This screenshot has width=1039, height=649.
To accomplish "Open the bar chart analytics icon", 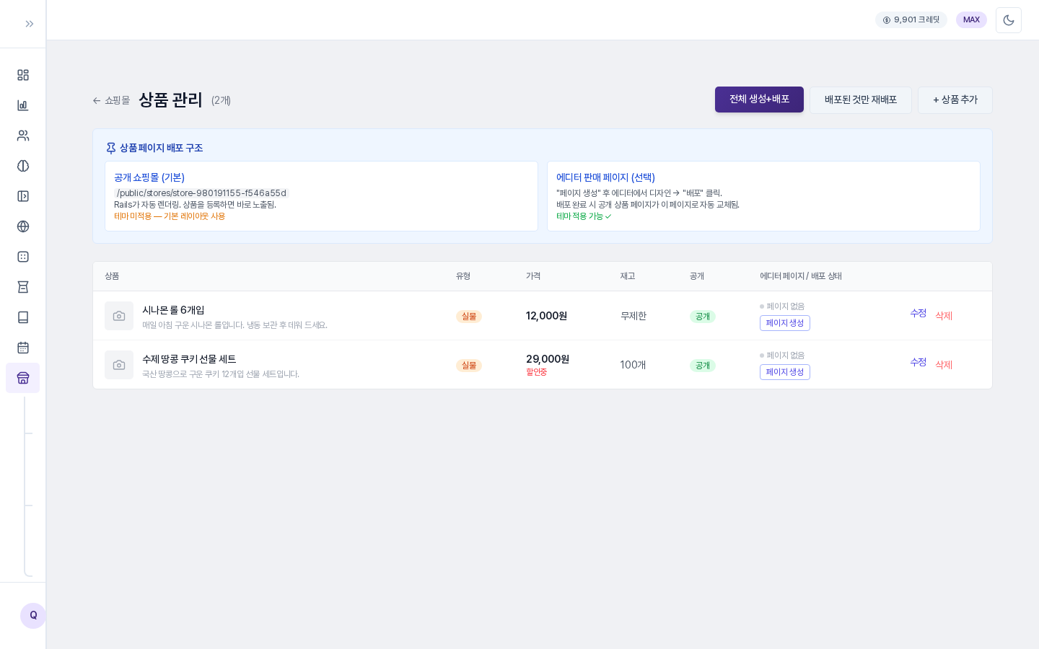I will [23, 105].
